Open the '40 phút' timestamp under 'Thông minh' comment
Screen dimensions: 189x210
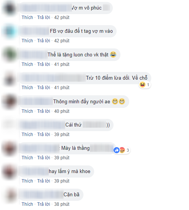(62, 111)
